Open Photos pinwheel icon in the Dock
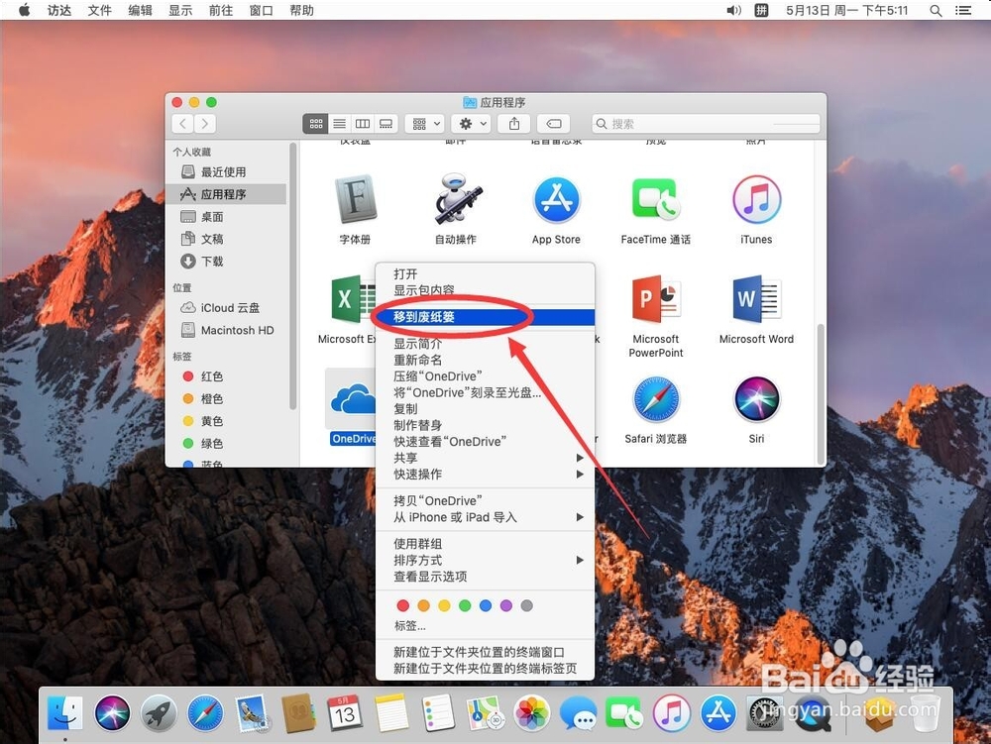 532,713
